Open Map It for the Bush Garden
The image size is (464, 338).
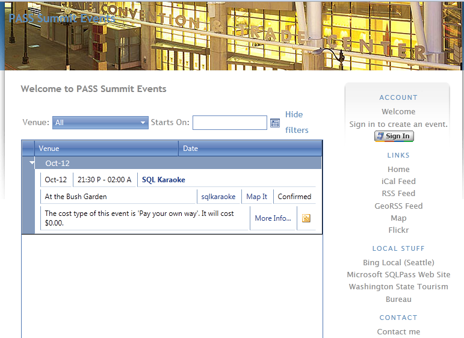[256, 197]
